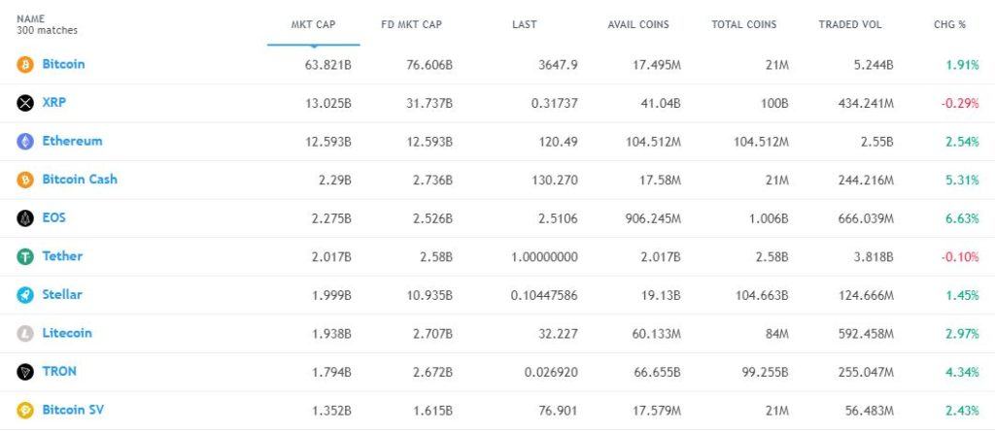Click the Bitcoin SV icon
The height and width of the screenshot is (431, 995).
point(25,410)
